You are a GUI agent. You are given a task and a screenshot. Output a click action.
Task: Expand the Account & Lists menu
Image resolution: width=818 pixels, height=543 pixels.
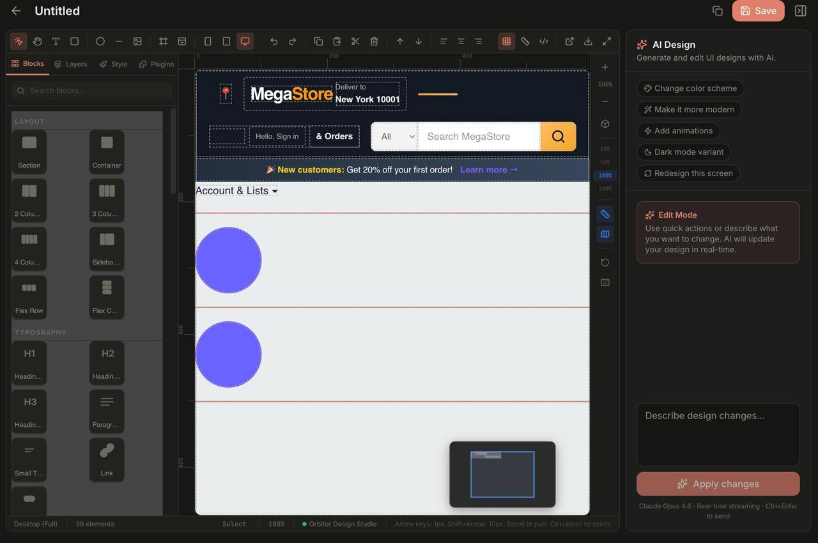[236, 191]
